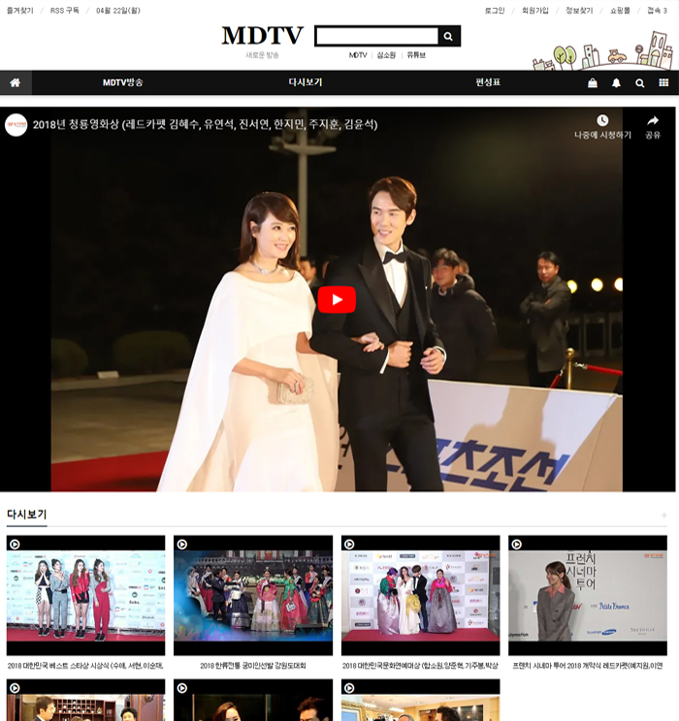679x721 pixels.
Task: Click the Watch Later clock icon
Action: (x=602, y=123)
